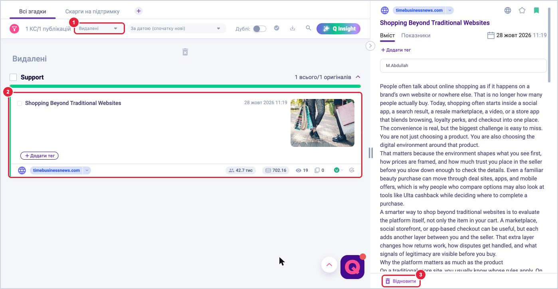Open search magnifier in toolbar

pos(308,28)
